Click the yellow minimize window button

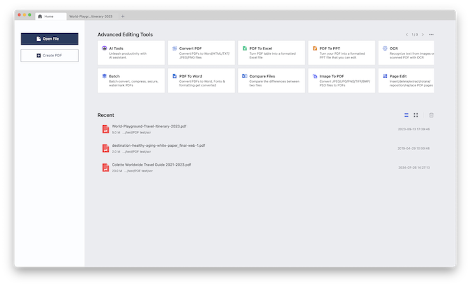click(x=25, y=15)
